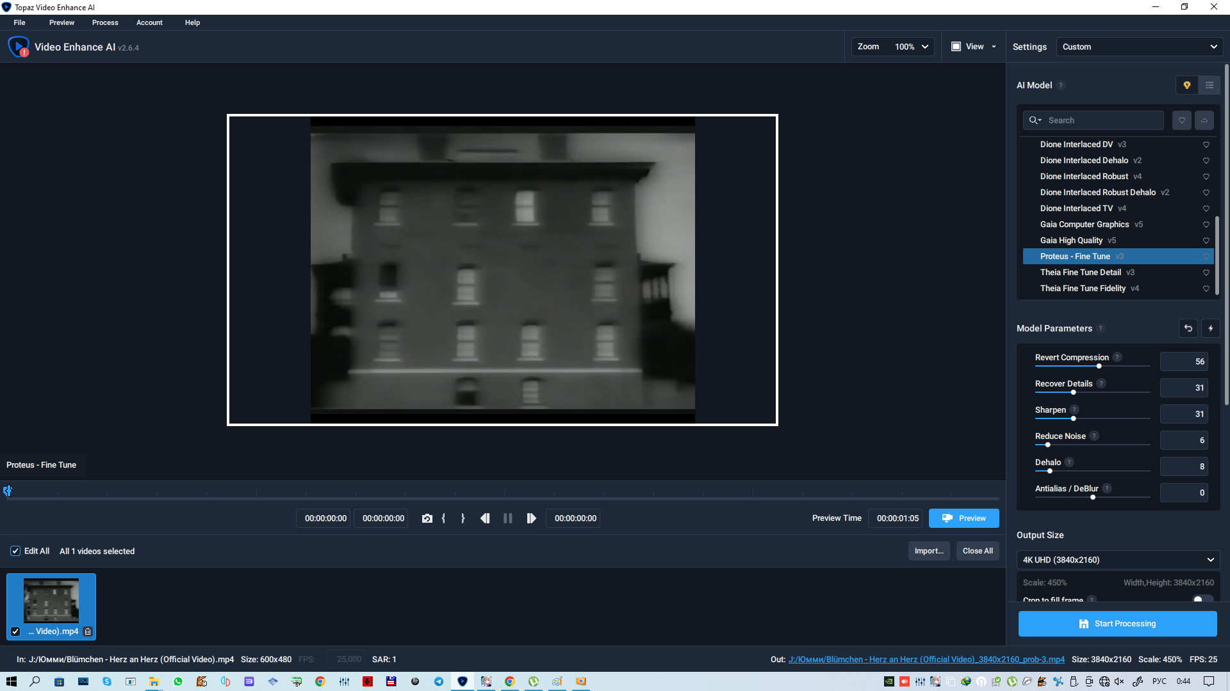The image size is (1230, 691).
Task: Open help for Dehalo
Action: tap(1069, 462)
